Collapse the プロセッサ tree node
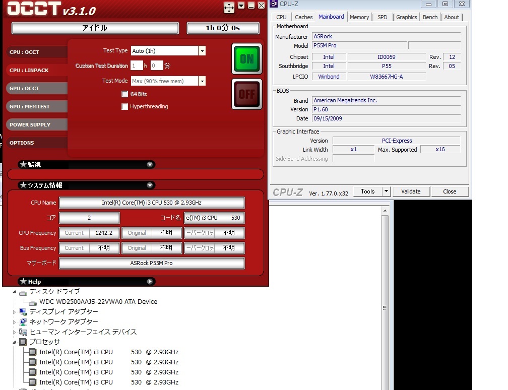Viewport: 508px width, 390px height. point(14,342)
